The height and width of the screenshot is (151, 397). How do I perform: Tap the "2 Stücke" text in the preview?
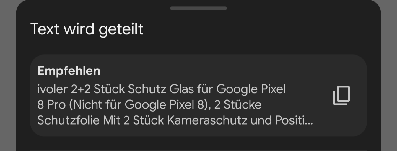[238, 104]
